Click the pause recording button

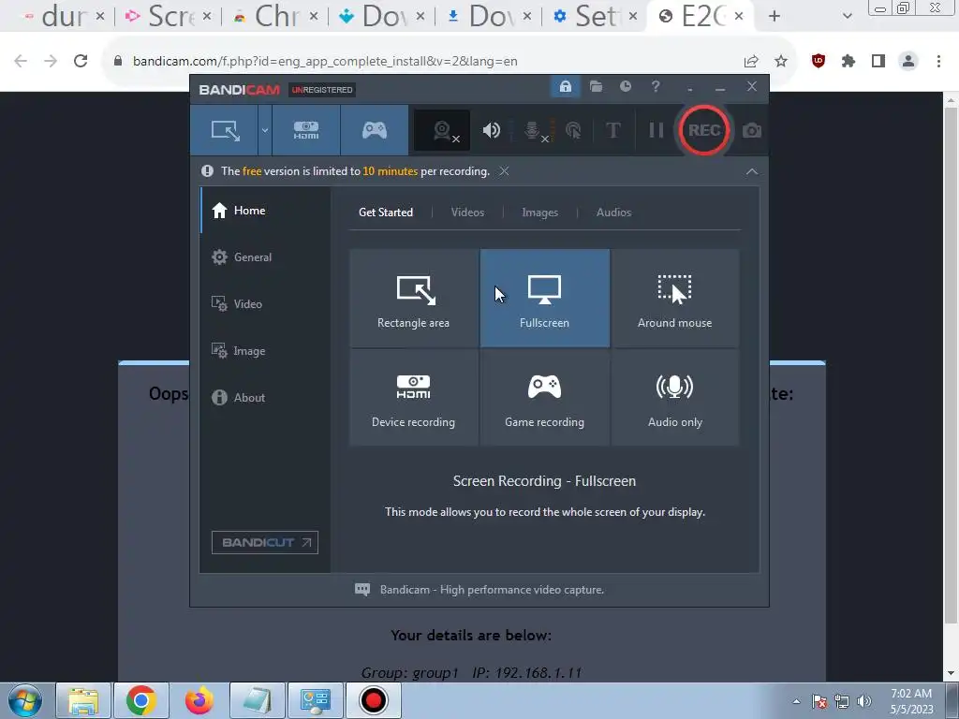tap(657, 130)
